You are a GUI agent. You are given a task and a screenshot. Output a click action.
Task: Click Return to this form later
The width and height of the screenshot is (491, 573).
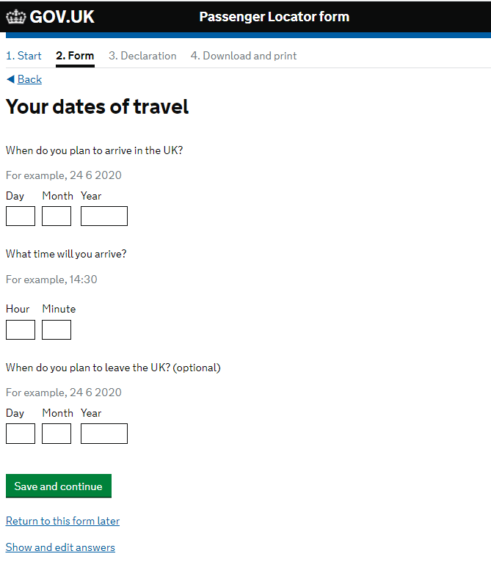point(62,521)
